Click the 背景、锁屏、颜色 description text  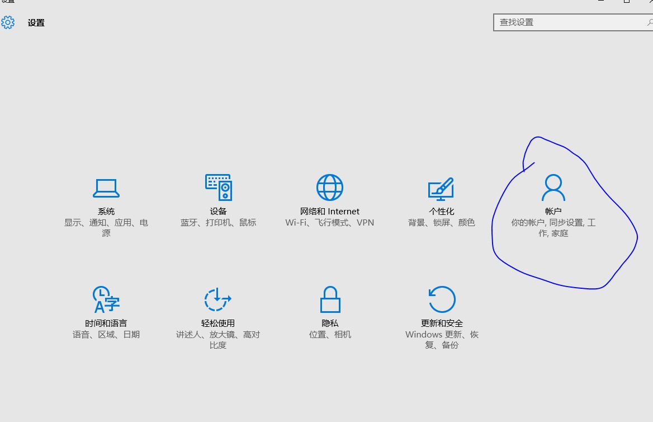(x=442, y=223)
